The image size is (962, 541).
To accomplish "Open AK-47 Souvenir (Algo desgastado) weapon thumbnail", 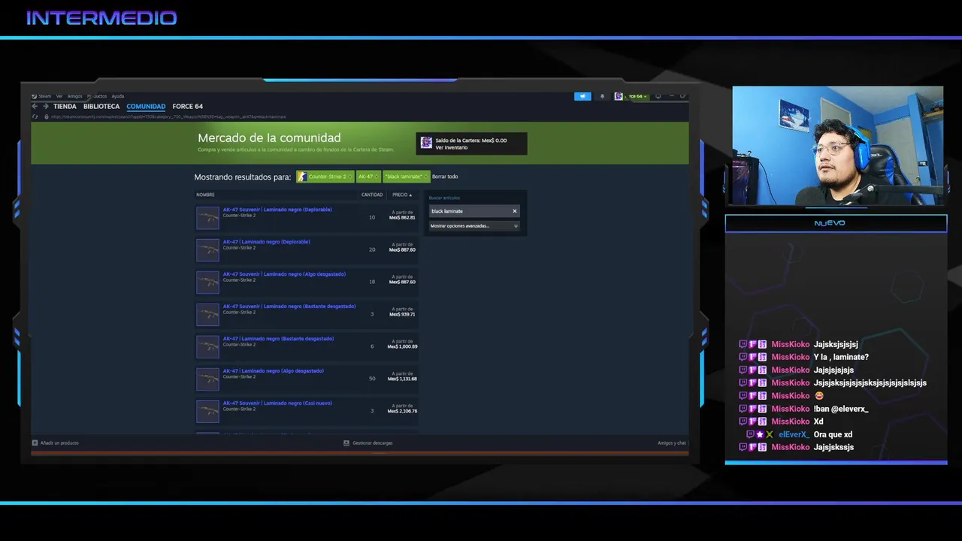I will 207,283.
